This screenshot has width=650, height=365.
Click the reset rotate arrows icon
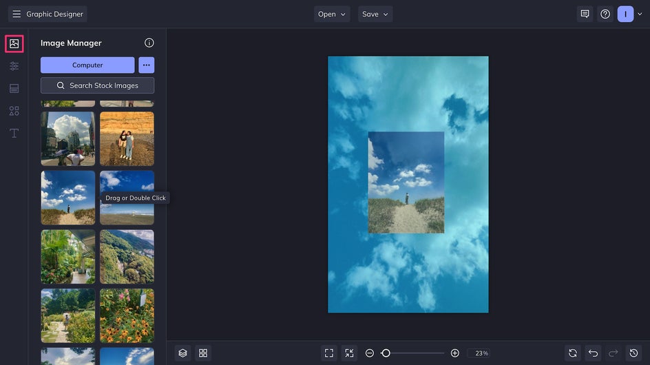click(573, 353)
